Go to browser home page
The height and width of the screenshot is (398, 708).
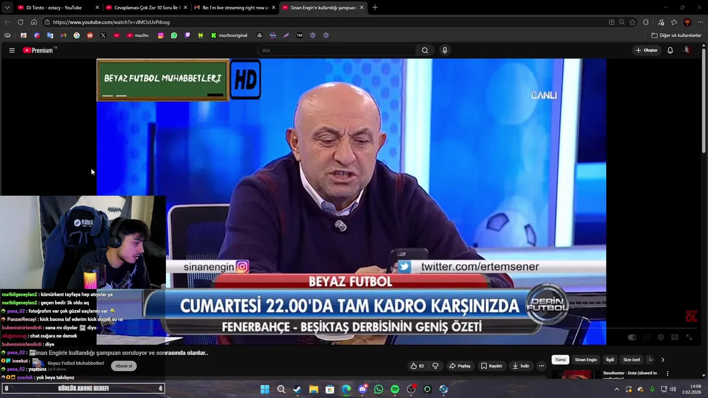pyautogui.click(x=34, y=22)
